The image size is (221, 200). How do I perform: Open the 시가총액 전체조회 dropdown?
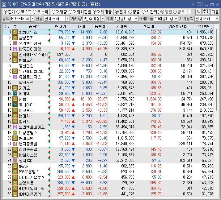[x=217, y=19]
